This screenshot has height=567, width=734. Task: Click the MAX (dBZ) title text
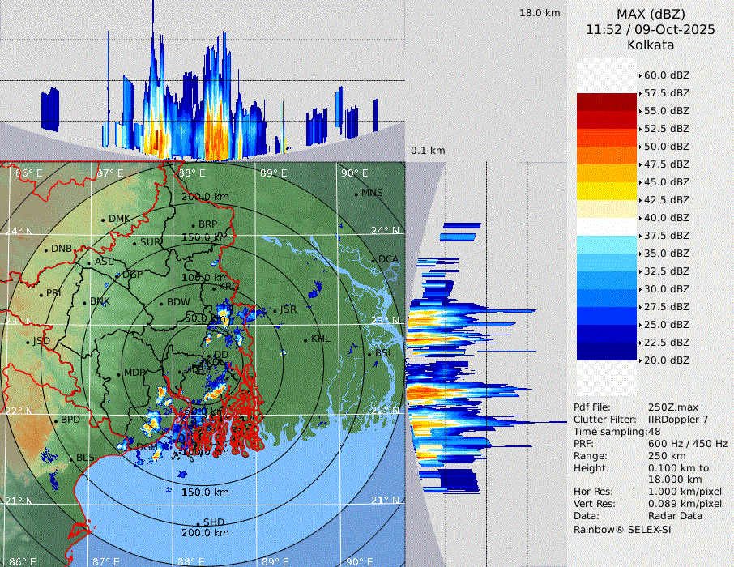pos(651,14)
